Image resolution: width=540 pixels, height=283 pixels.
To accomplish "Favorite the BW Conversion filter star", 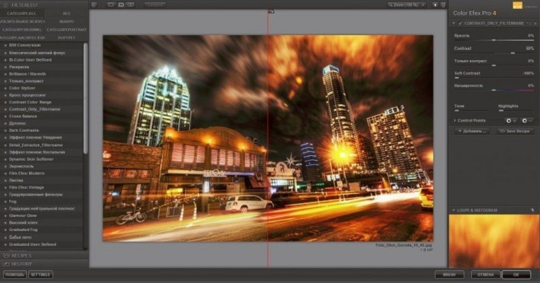I will click(x=5, y=45).
